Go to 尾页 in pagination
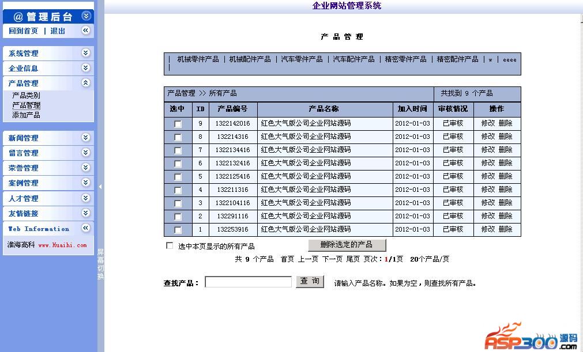This screenshot has height=352, width=583. point(353,259)
